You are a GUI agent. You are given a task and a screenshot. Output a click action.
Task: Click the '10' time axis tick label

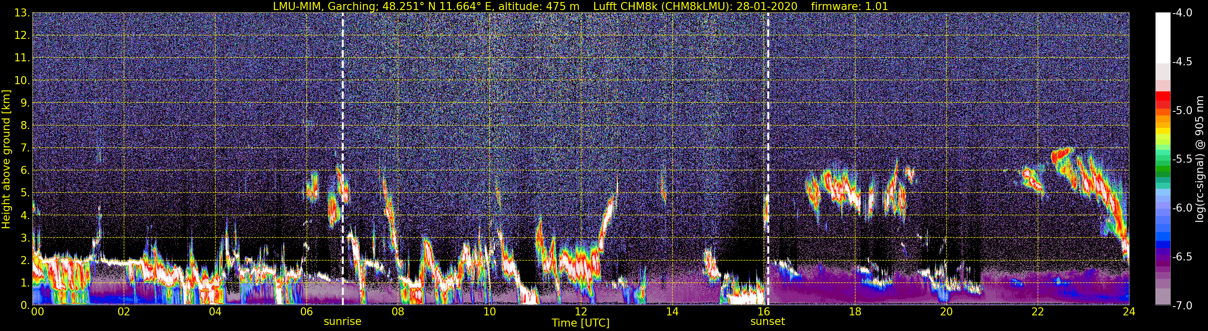(489, 312)
